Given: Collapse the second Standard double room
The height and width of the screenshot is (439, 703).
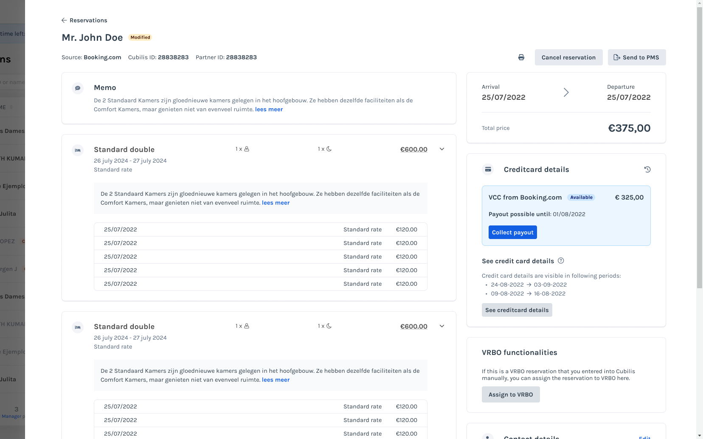Looking at the screenshot, I should [x=442, y=326].
